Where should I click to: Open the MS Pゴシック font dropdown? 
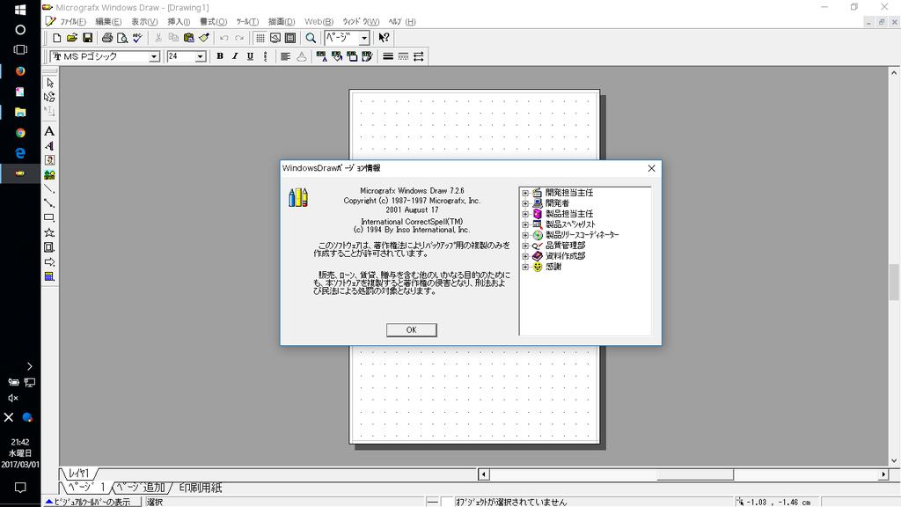point(154,56)
